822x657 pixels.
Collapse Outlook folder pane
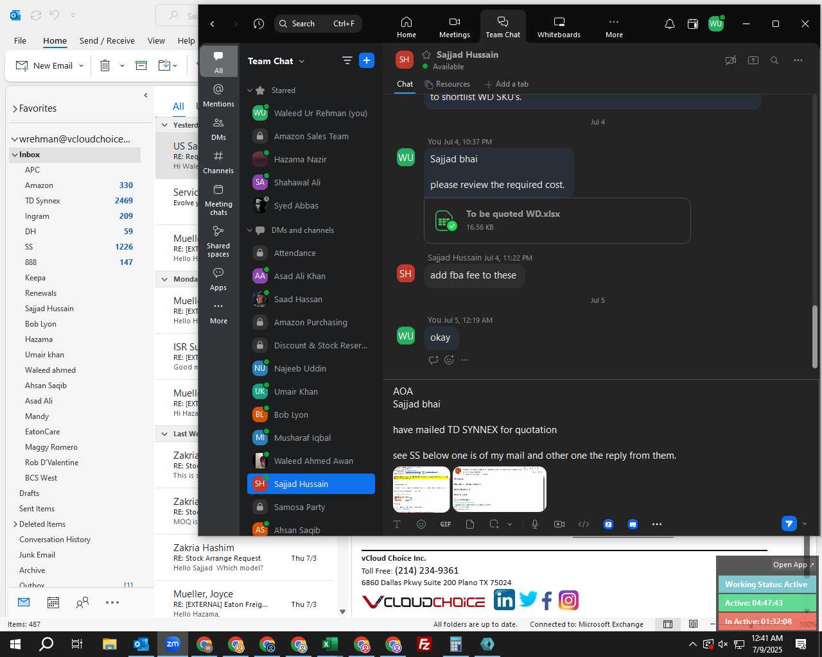pyautogui.click(x=146, y=96)
